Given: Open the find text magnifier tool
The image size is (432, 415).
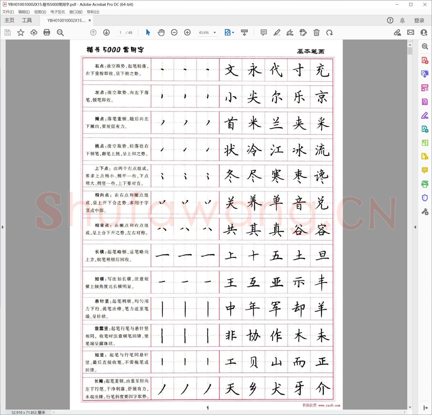Looking at the screenshot, I should coord(60,32).
